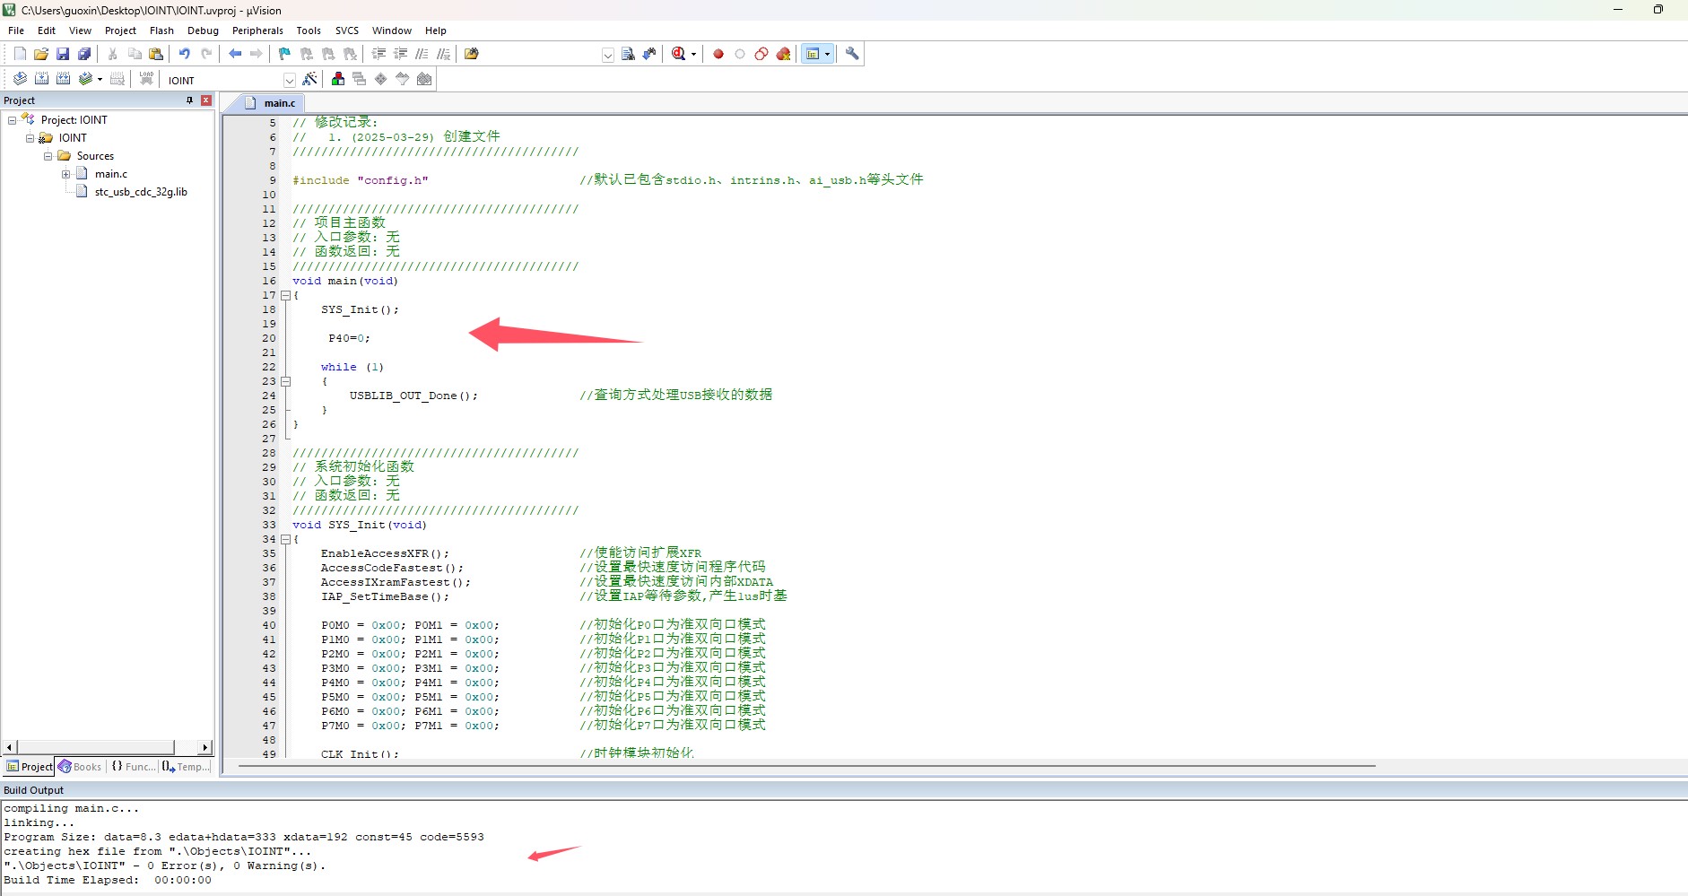Rebuild all target files icon
Image resolution: width=1688 pixels, height=896 pixels.
pos(63,79)
